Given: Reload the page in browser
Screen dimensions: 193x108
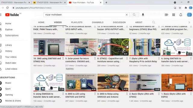Looking at the screenshot, I should tap(7, 8).
